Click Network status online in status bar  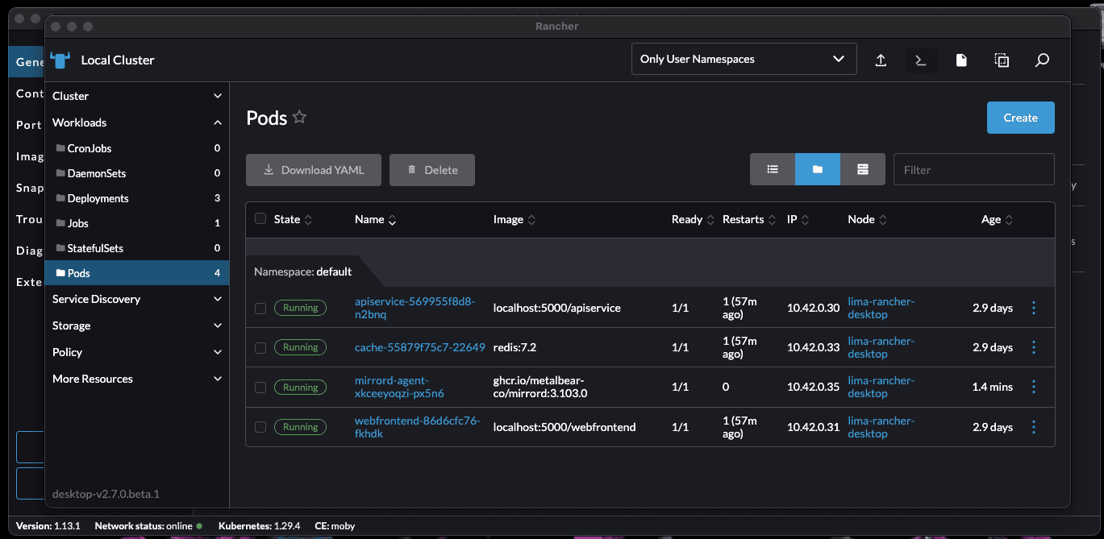pyautogui.click(x=148, y=526)
